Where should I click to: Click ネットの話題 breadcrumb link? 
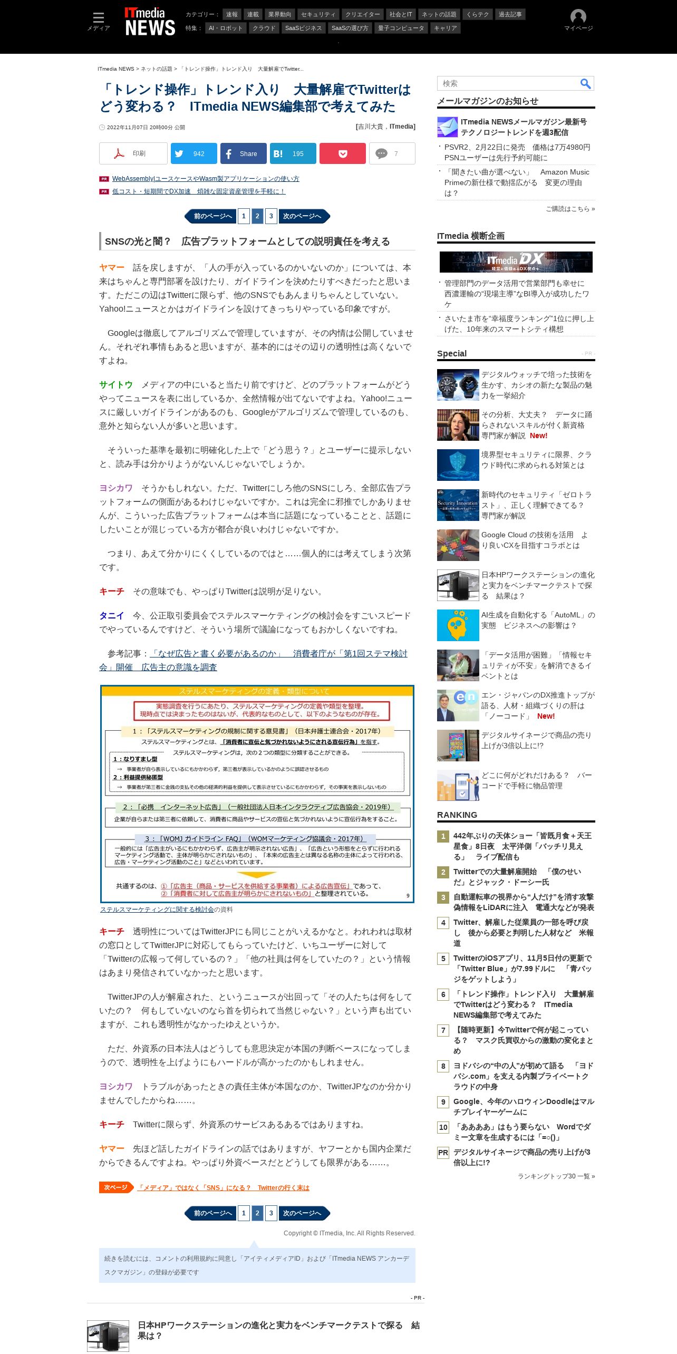point(157,69)
